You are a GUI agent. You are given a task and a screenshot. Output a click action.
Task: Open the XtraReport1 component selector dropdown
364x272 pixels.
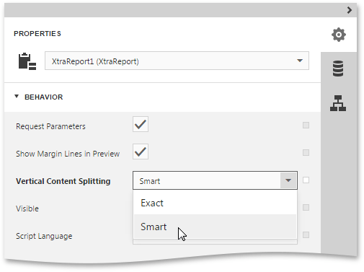[177, 61]
